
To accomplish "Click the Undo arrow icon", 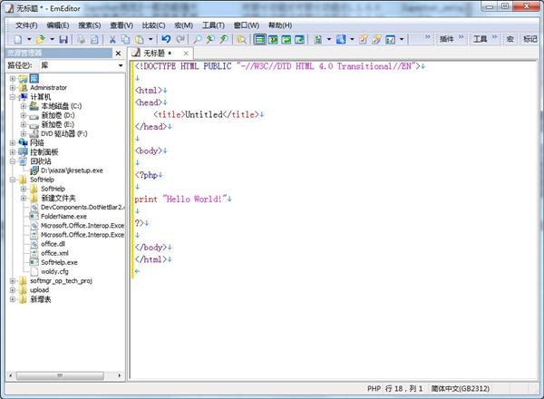I will (x=165, y=40).
